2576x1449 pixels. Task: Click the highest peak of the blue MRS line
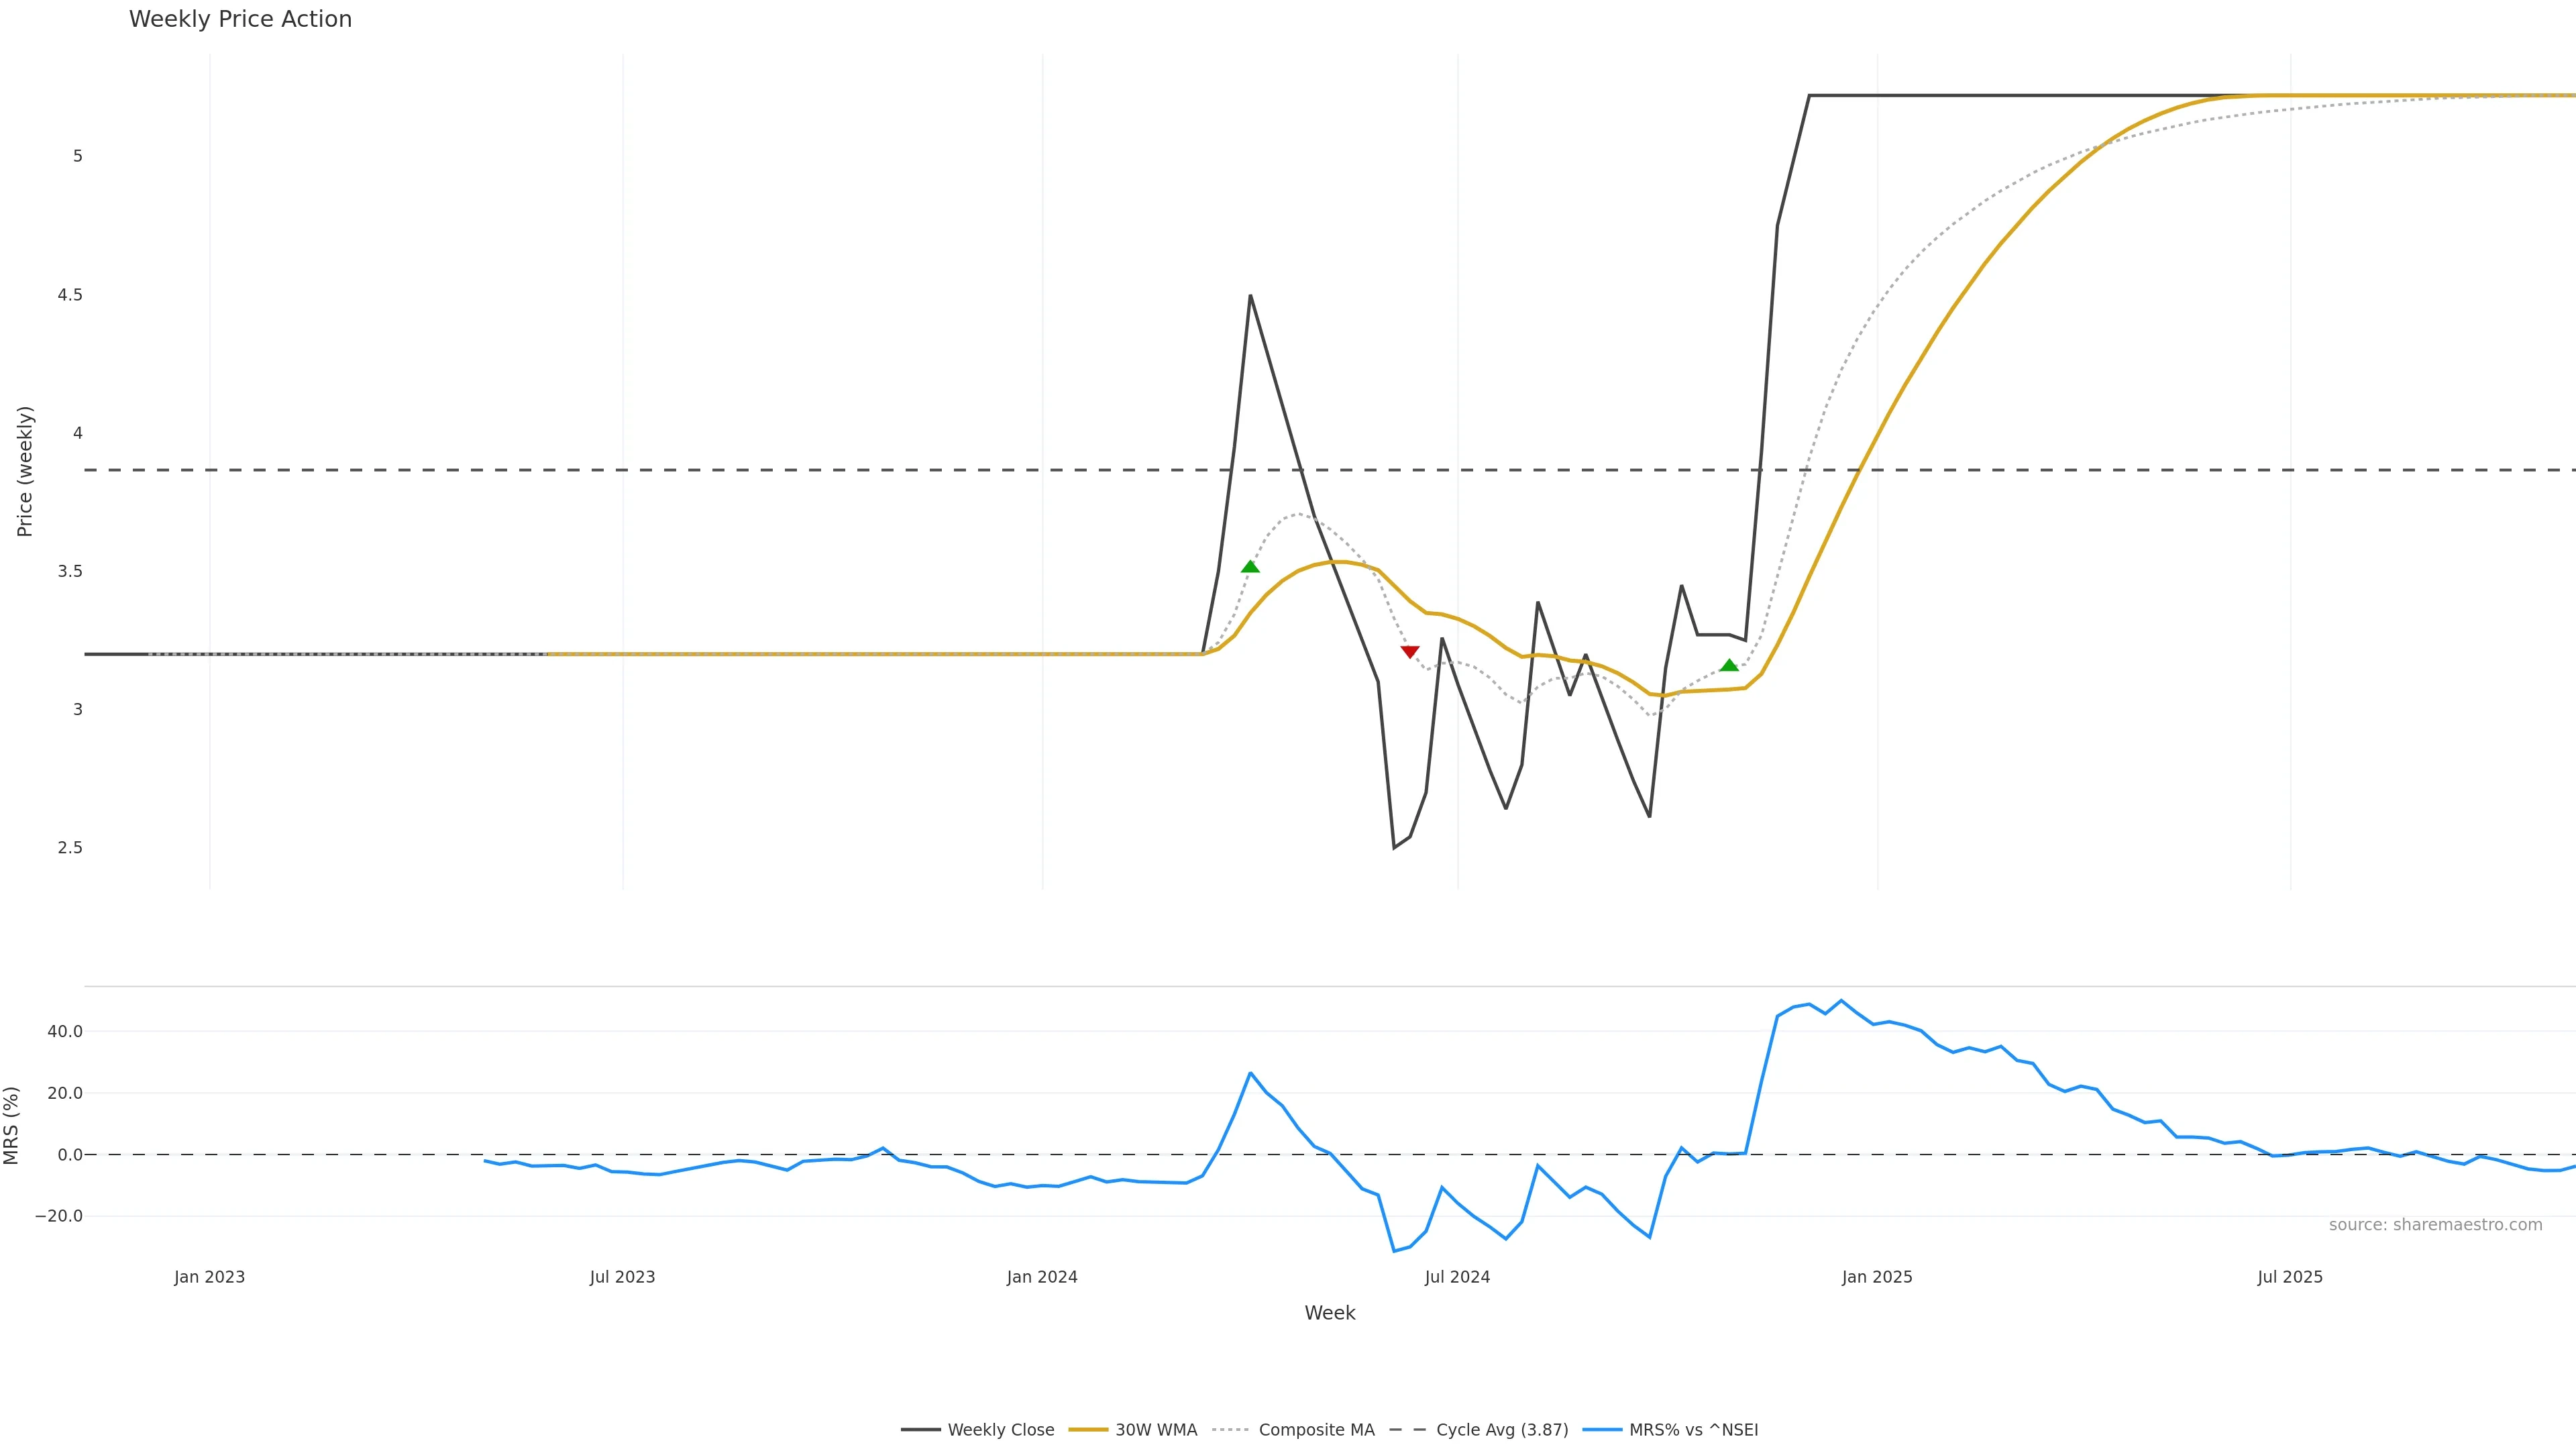coord(1841,1000)
